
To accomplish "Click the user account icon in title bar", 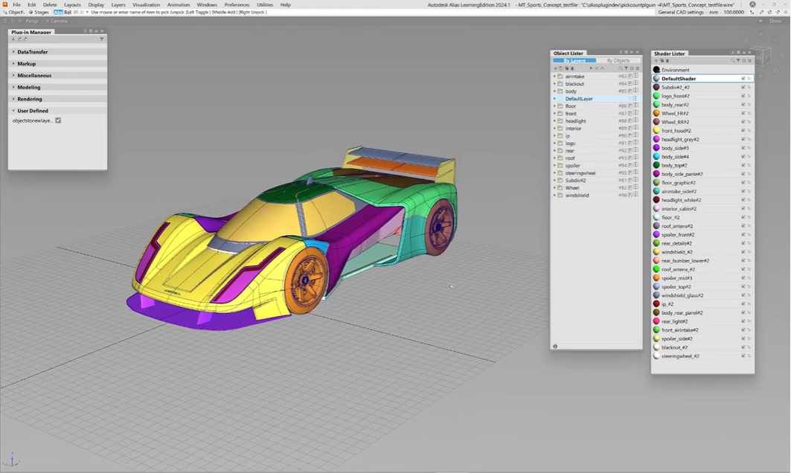I will pos(752,4).
